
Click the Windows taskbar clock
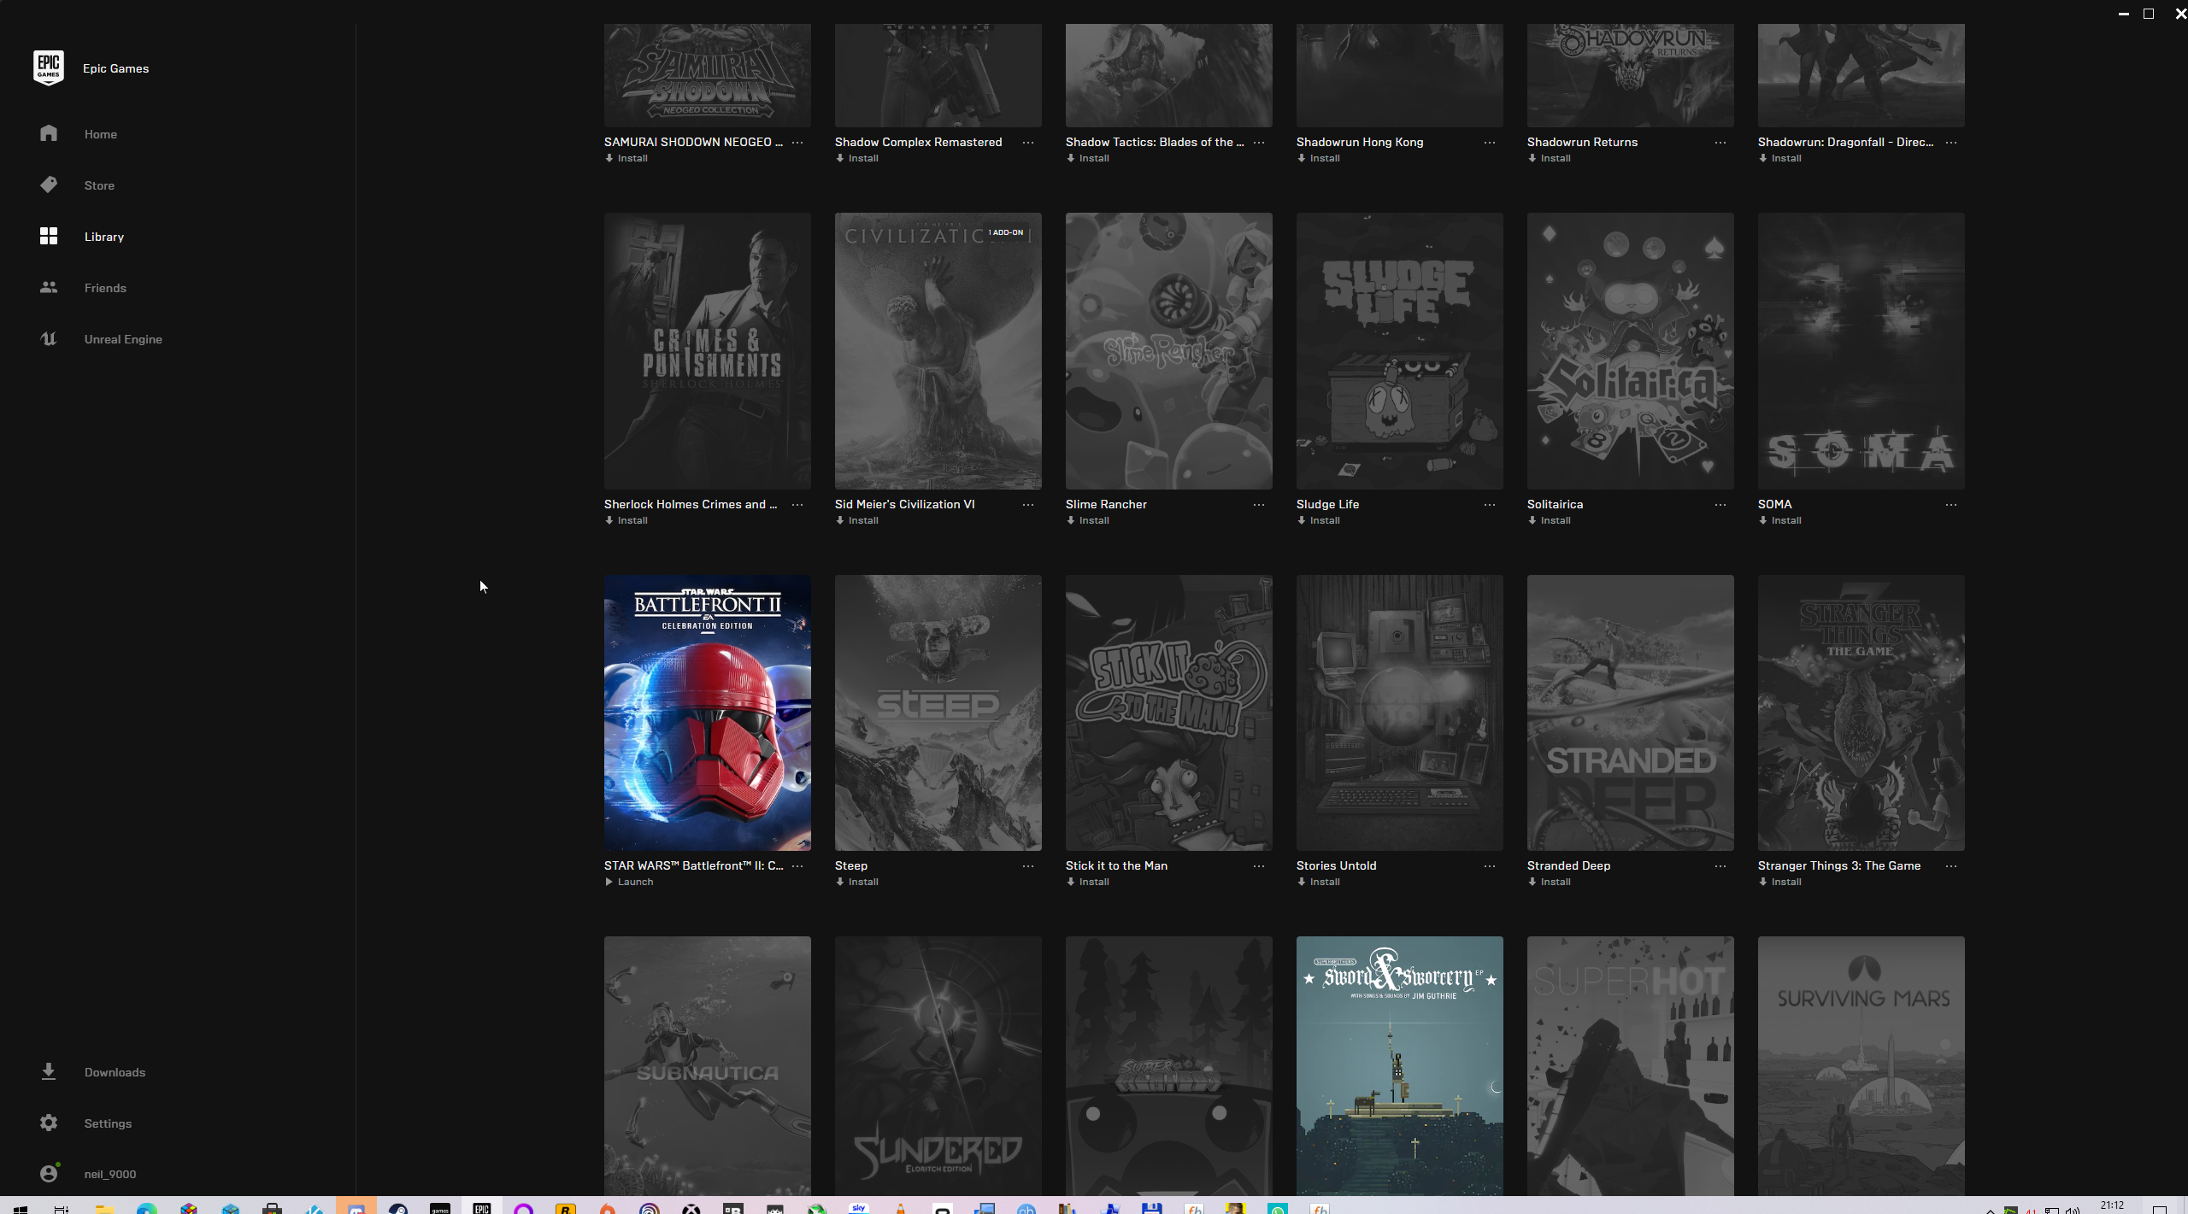2112,1206
